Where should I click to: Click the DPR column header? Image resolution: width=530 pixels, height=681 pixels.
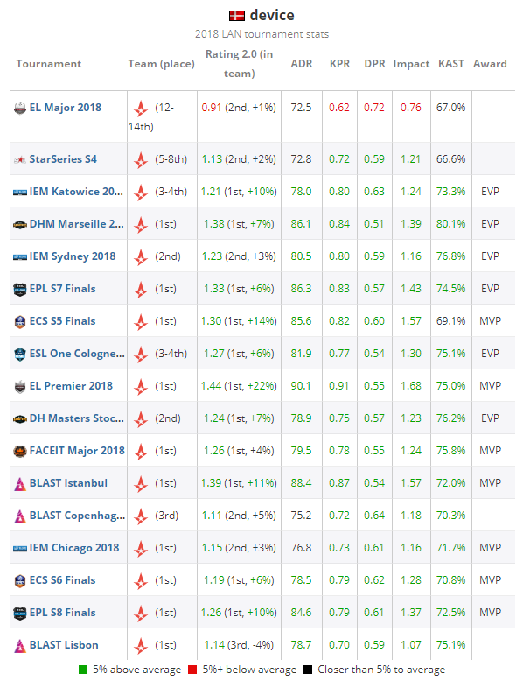(x=374, y=64)
